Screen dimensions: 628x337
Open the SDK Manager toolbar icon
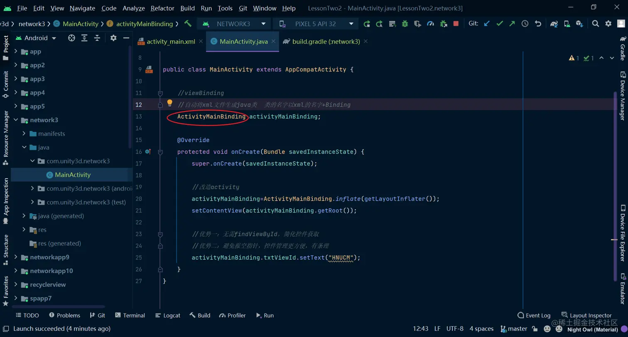579,24
